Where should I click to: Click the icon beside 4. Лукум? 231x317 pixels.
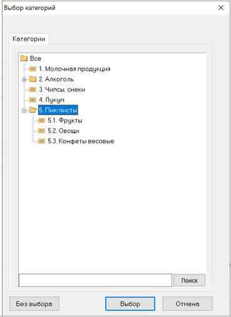click(33, 100)
